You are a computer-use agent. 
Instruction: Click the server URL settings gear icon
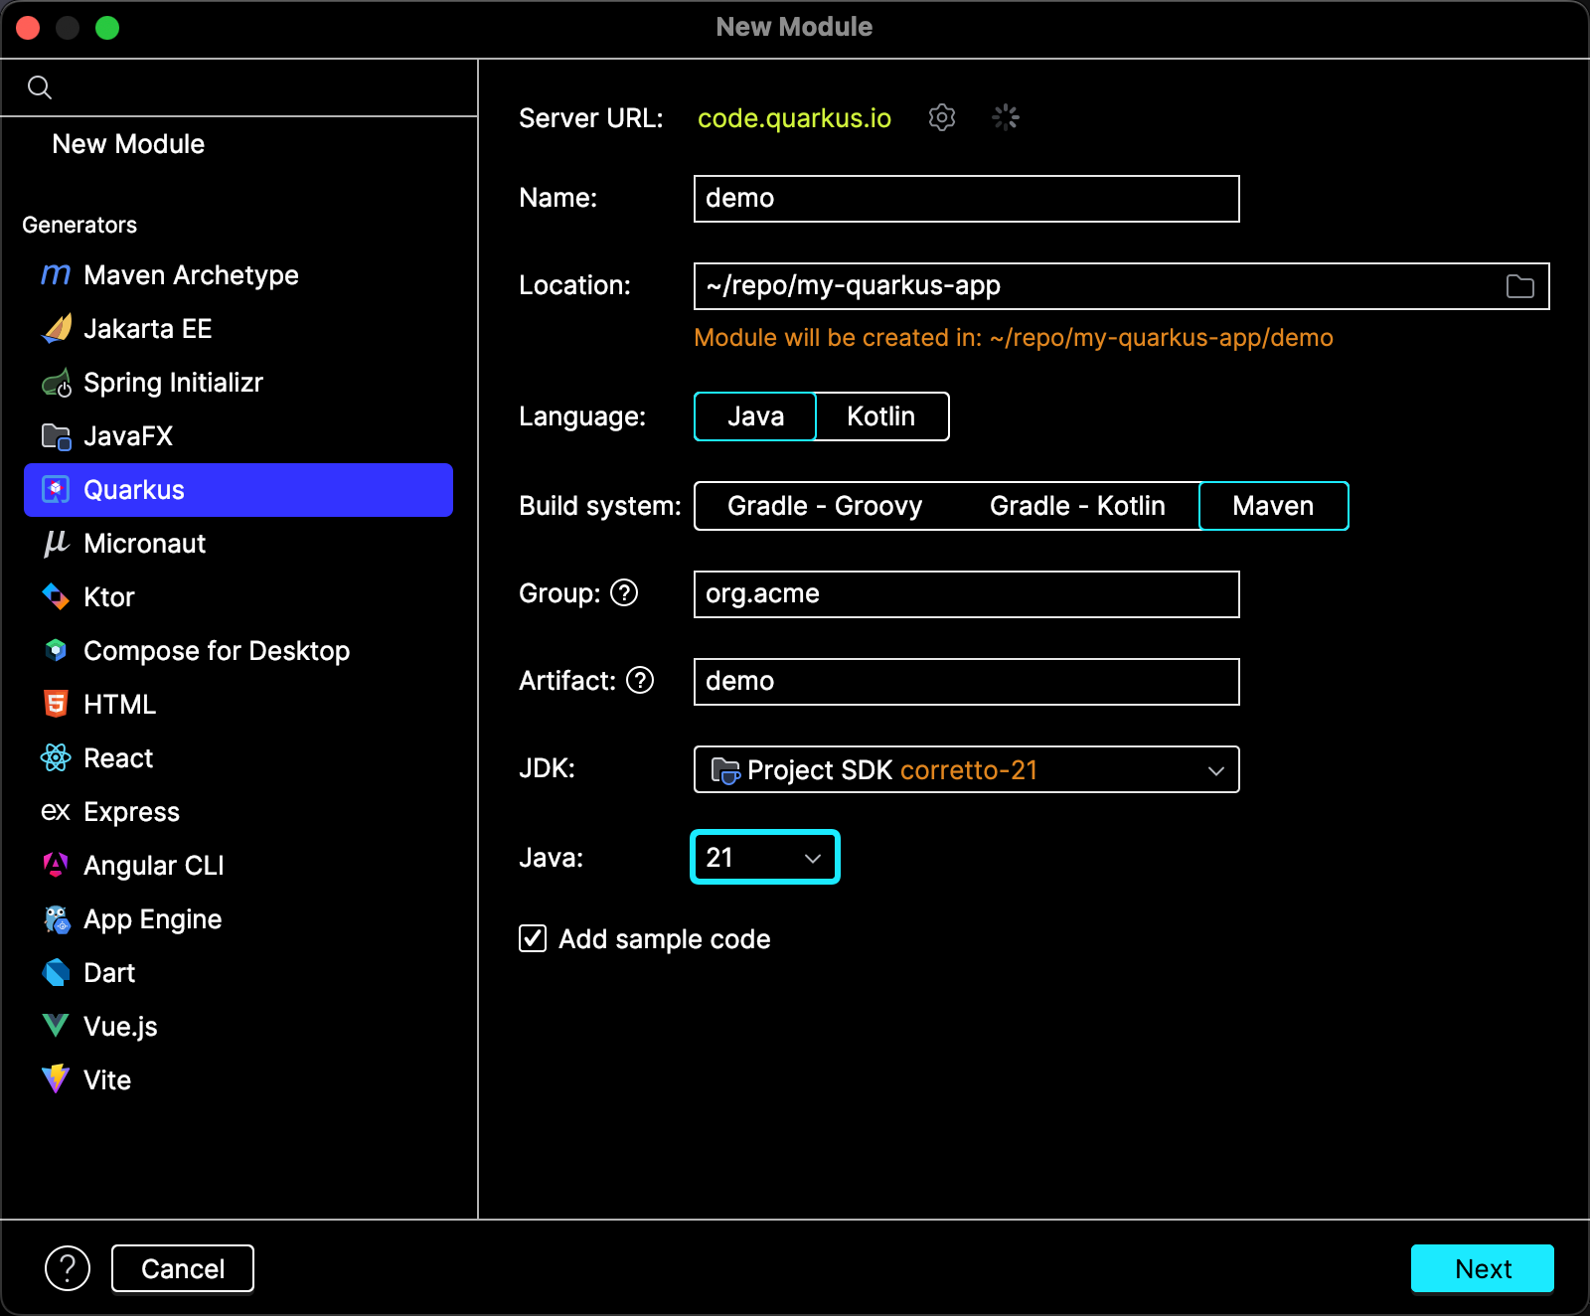(941, 117)
